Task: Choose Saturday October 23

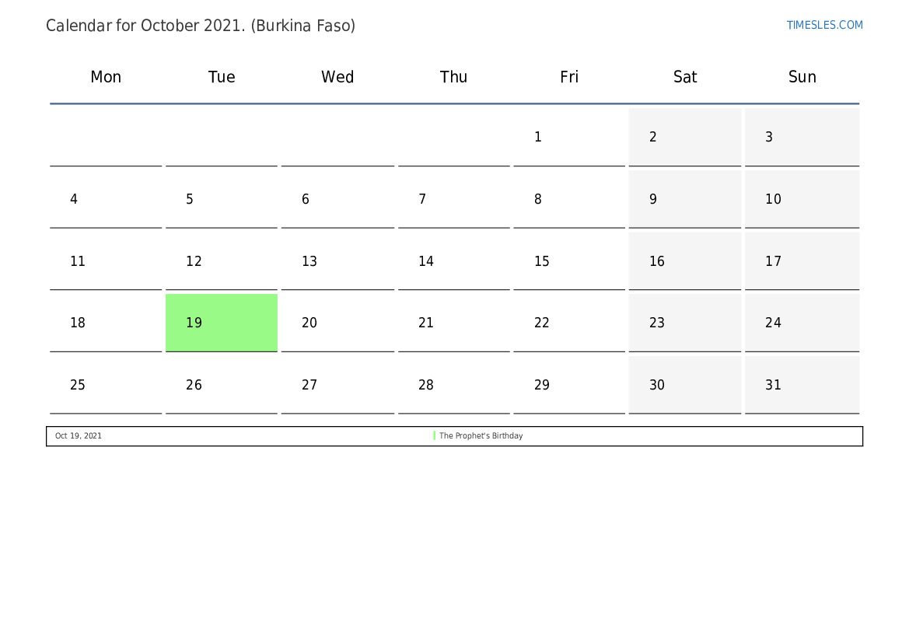Action: pos(685,323)
